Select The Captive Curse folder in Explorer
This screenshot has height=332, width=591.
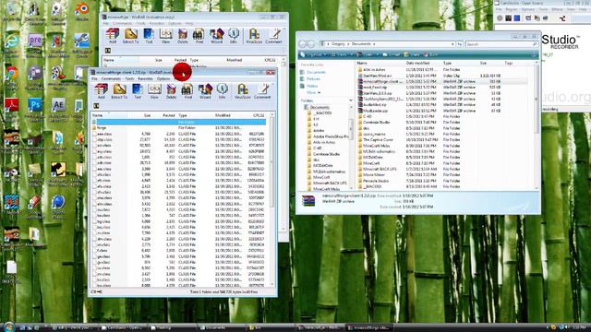378,139
